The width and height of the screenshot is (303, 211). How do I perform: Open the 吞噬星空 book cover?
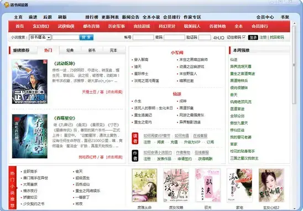point(30,136)
